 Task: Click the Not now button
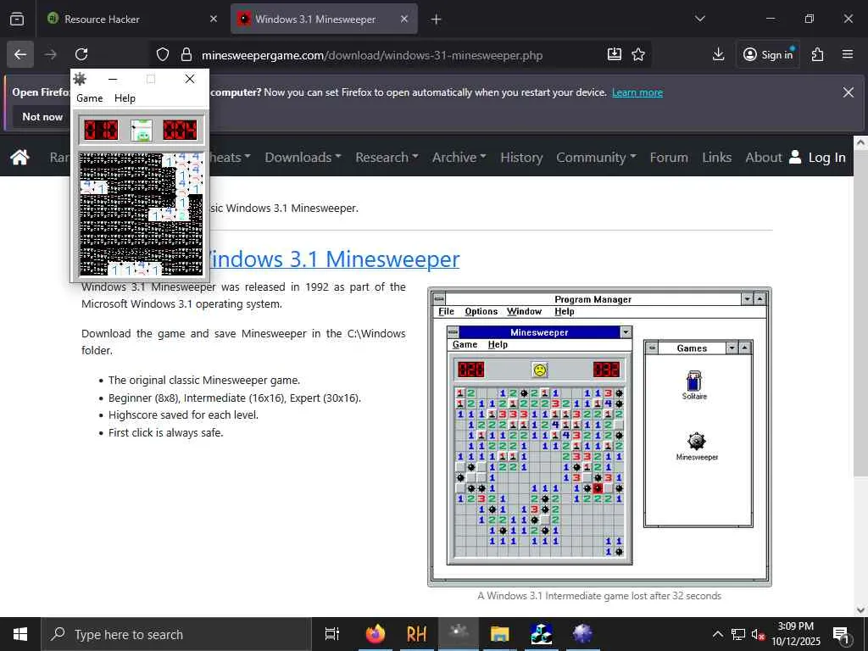[42, 117]
